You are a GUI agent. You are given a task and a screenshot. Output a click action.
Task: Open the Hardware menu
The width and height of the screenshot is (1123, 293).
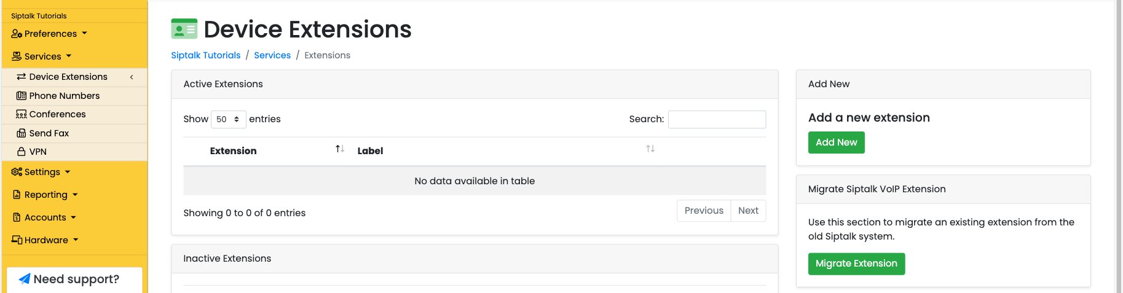(x=45, y=240)
